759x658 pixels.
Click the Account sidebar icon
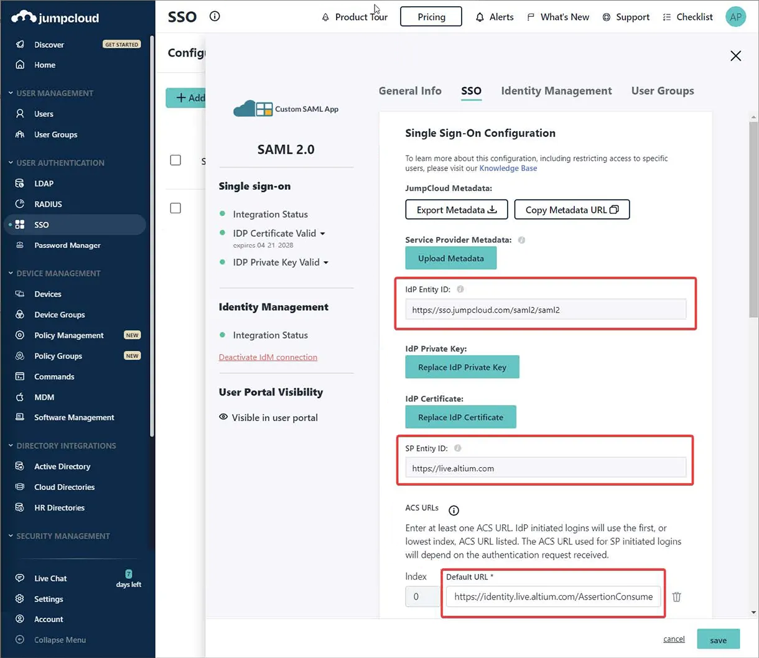[20, 619]
